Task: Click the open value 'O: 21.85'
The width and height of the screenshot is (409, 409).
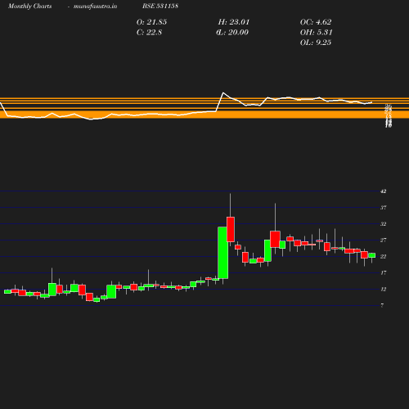Action: [x=151, y=22]
